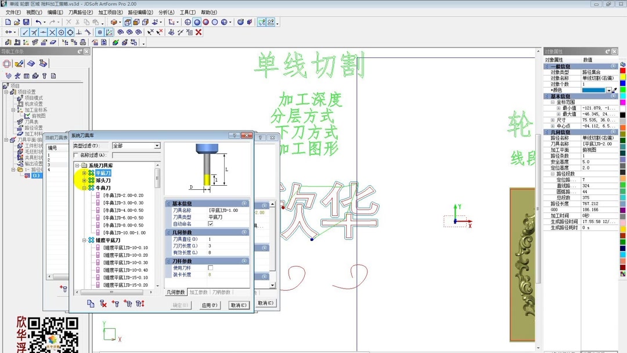Click the 应用(P) button in the dialog
The width and height of the screenshot is (627, 353).
(x=208, y=305)
